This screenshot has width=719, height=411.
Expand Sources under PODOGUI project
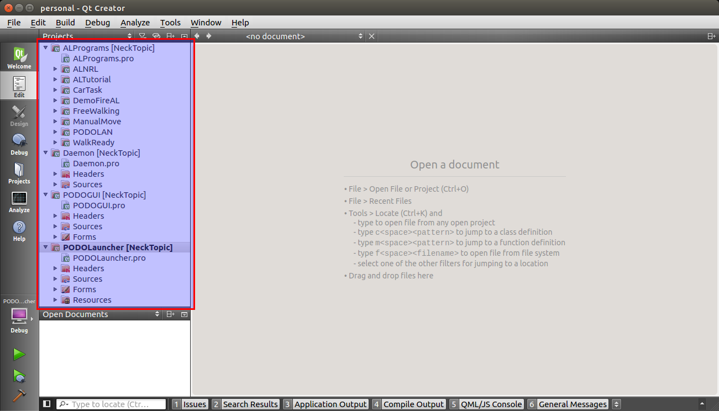click(x=55, y=226)
